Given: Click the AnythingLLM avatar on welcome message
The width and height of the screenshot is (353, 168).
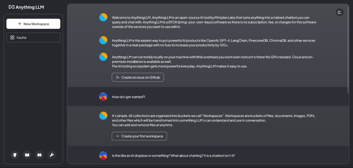Looking at the screenshot, I should [103, 17].
